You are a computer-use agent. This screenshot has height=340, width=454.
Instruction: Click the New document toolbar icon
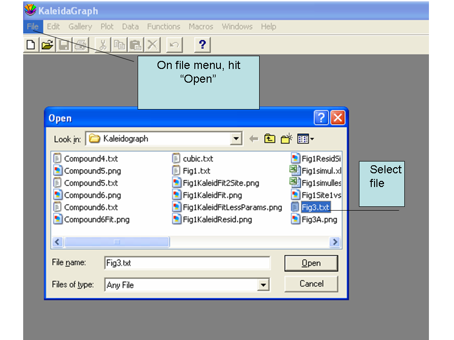[31, 45]
